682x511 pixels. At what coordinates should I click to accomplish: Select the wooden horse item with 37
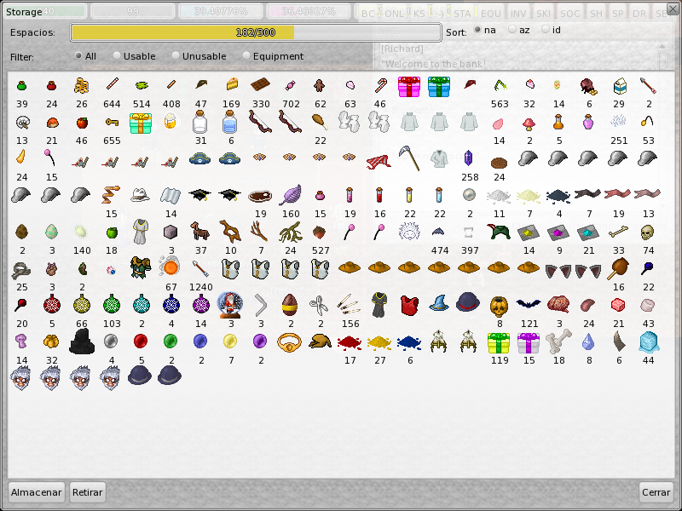(x=200, y=231)
